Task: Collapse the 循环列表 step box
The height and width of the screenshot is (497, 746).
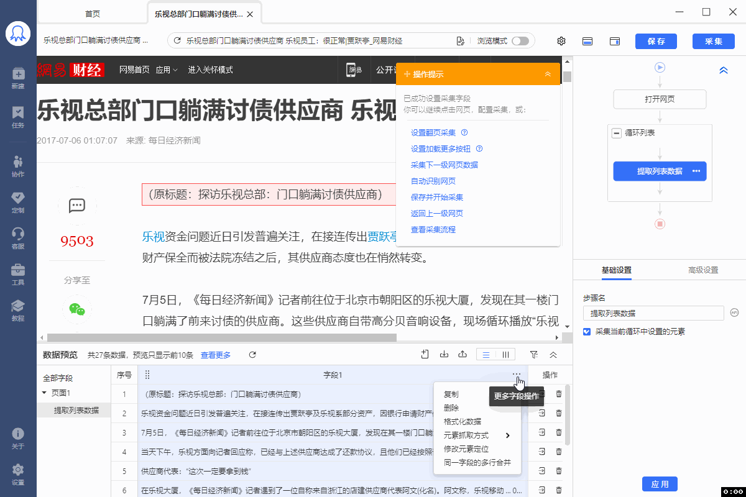Action: point(617,132)
